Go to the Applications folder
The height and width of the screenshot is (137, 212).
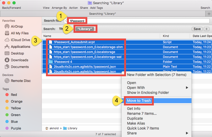click(x=17, y=47)
